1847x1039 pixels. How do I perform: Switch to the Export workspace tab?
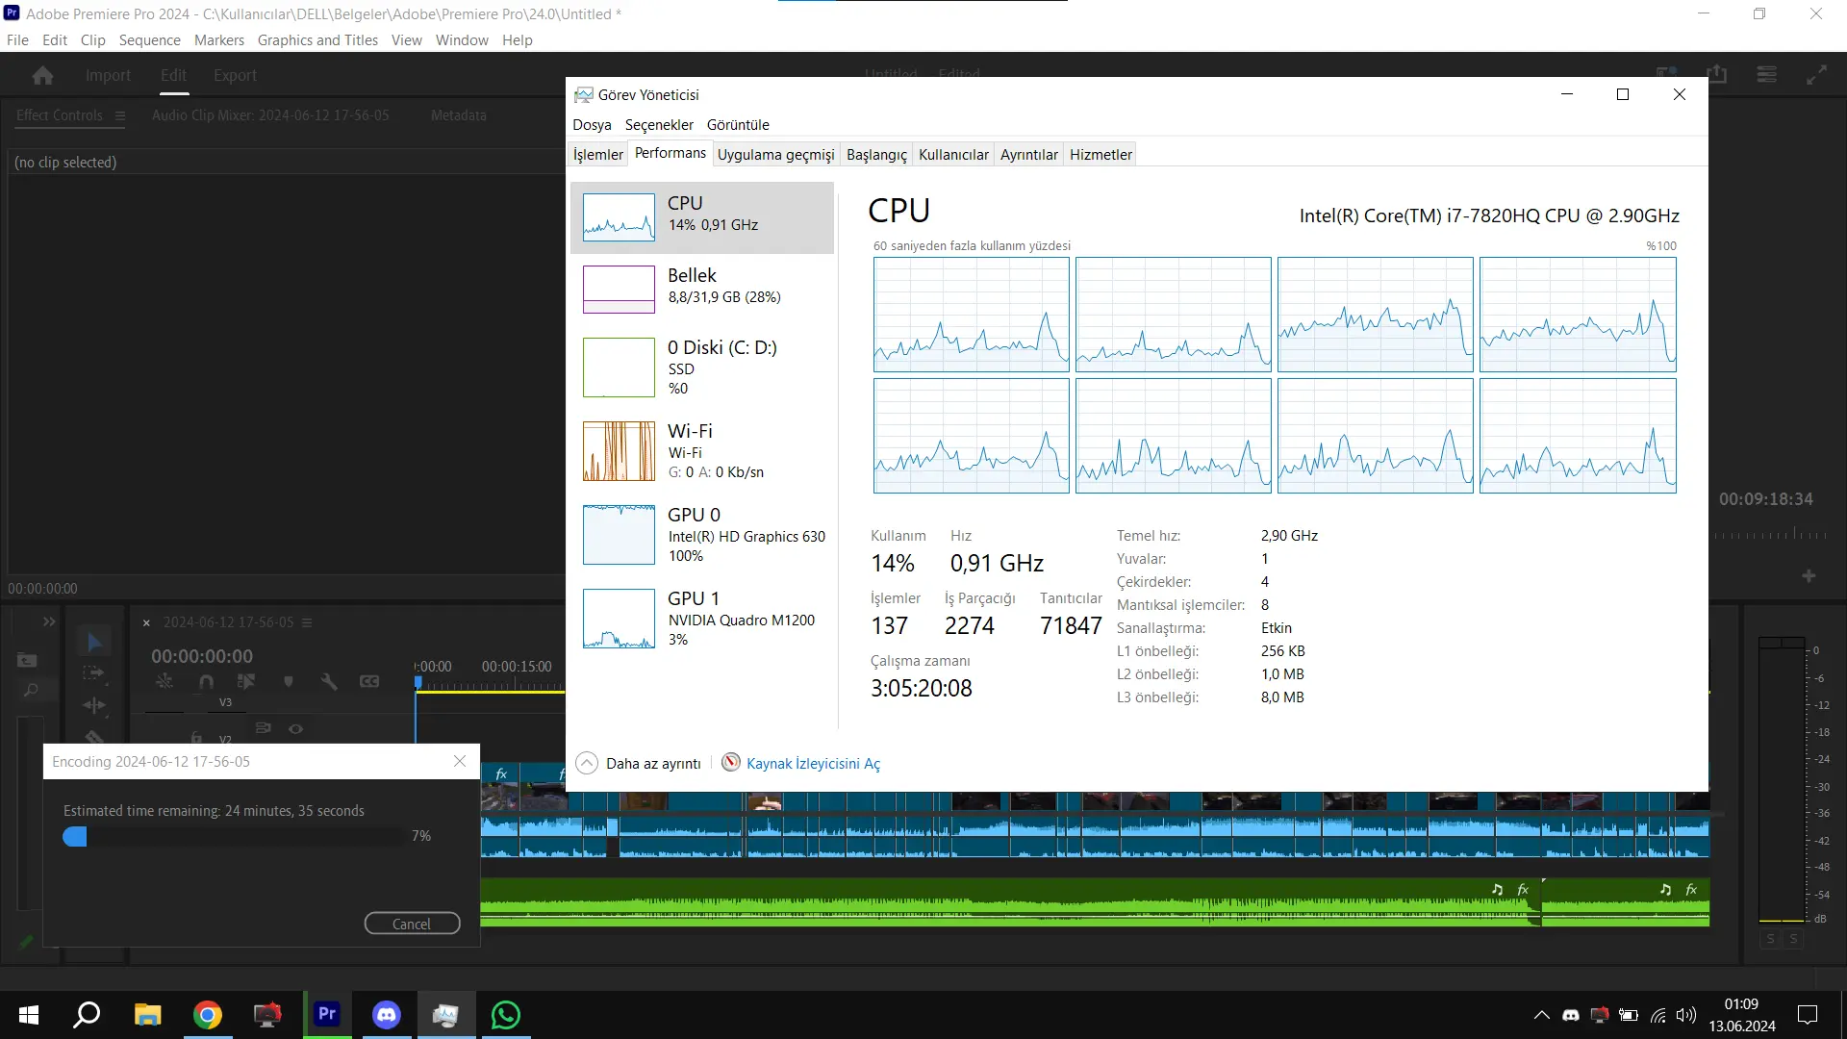click(235, 75)
